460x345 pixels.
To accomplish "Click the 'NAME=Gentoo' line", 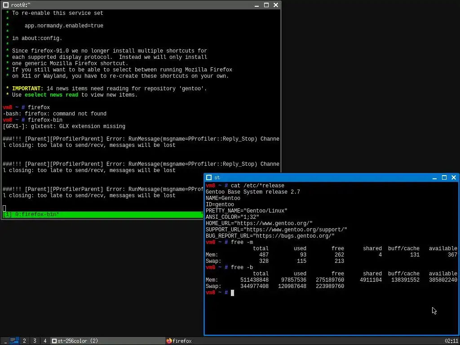I will click(x=223, y=198).
